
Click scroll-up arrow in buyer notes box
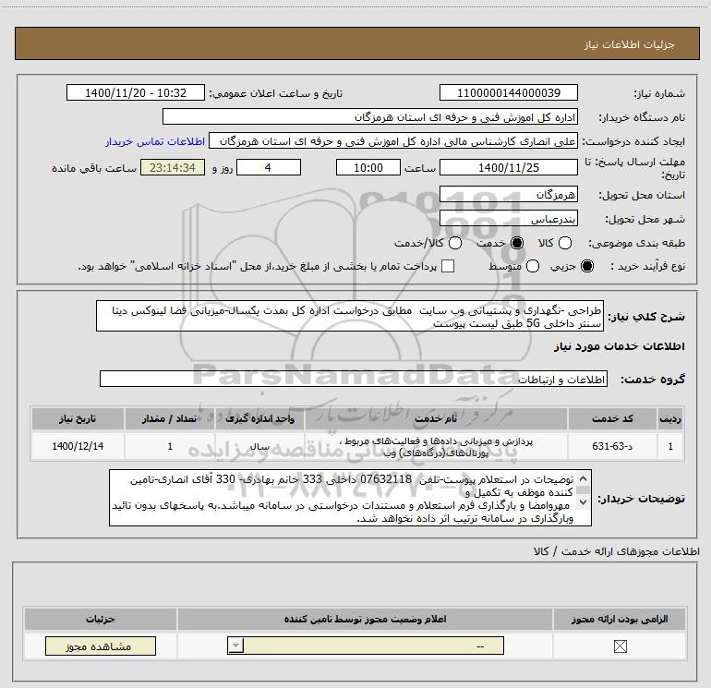click(584, 479)
